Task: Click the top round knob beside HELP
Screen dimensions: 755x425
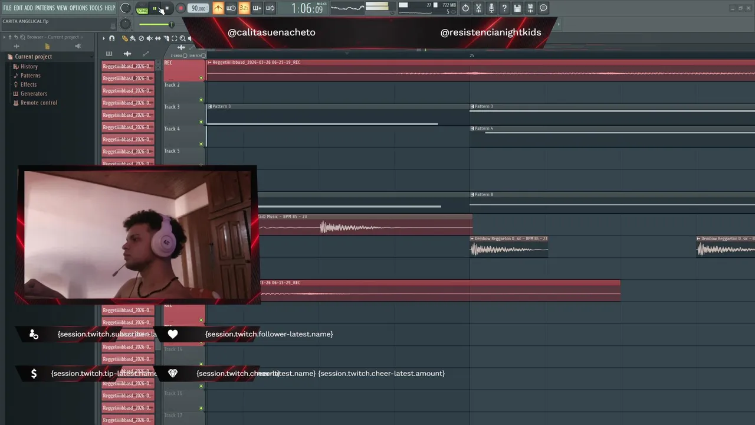Action: [125, 8]
